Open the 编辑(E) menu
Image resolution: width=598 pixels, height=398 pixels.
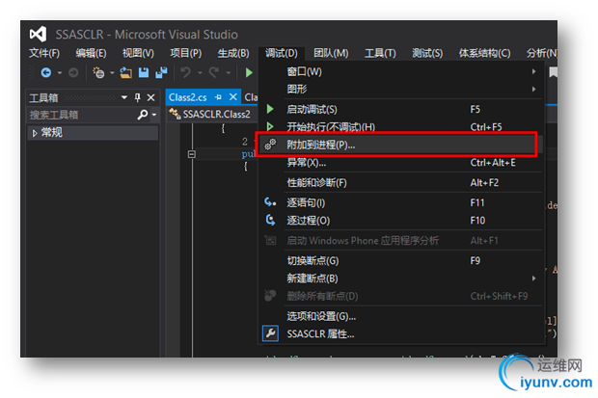pos(91,53)
